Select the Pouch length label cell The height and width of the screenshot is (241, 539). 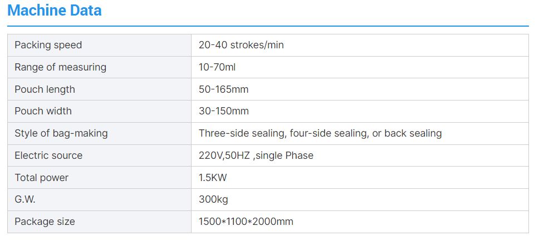pos(45,89)
